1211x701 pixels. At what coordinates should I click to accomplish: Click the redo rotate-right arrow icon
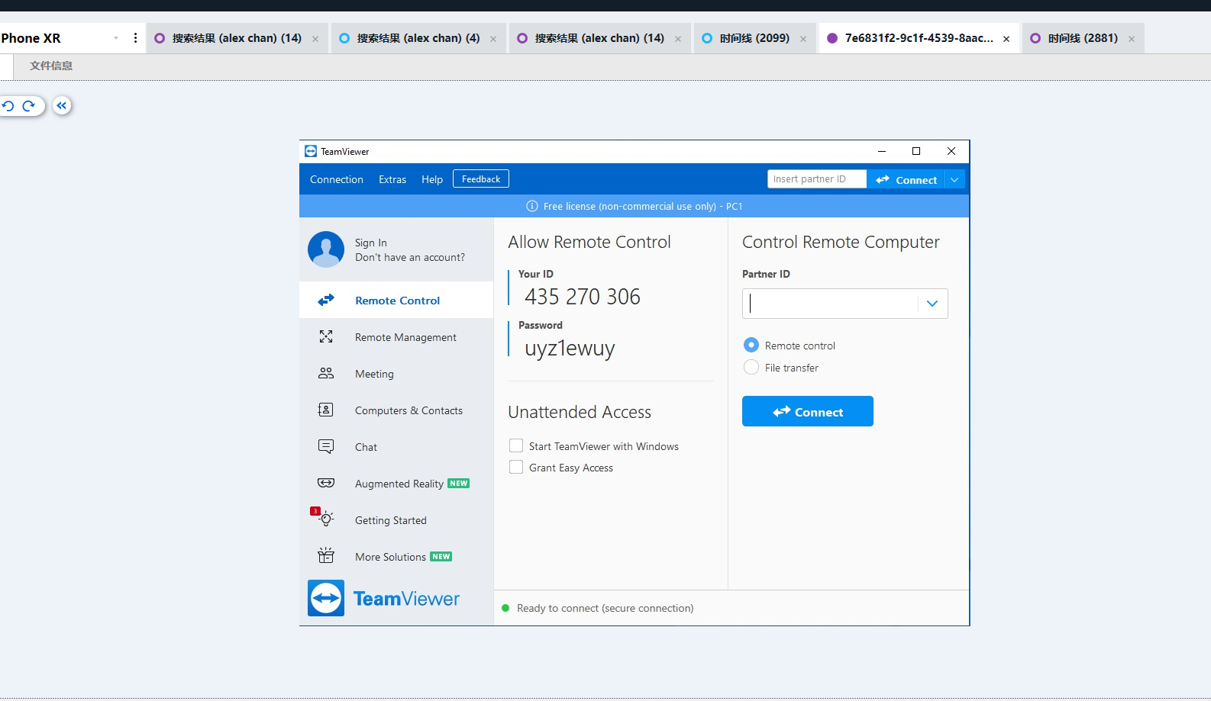click(29, 106)
